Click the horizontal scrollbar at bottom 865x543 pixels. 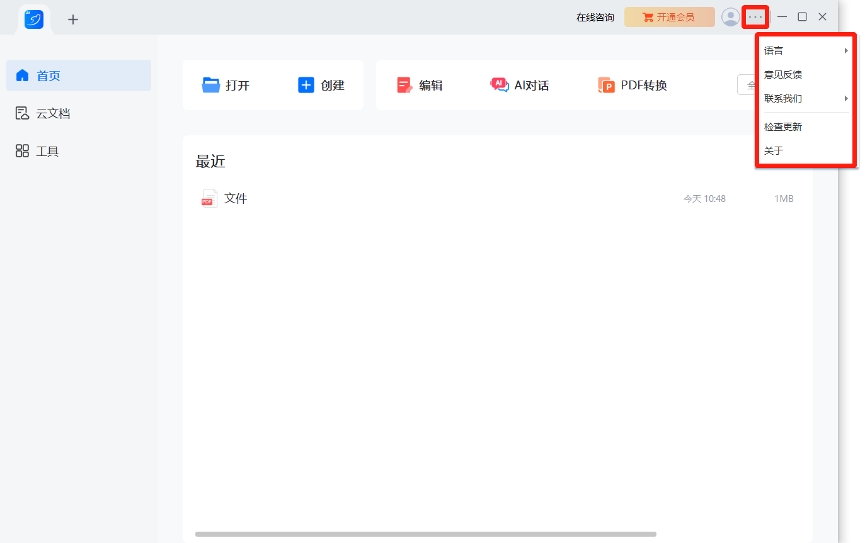click(426, 534)
